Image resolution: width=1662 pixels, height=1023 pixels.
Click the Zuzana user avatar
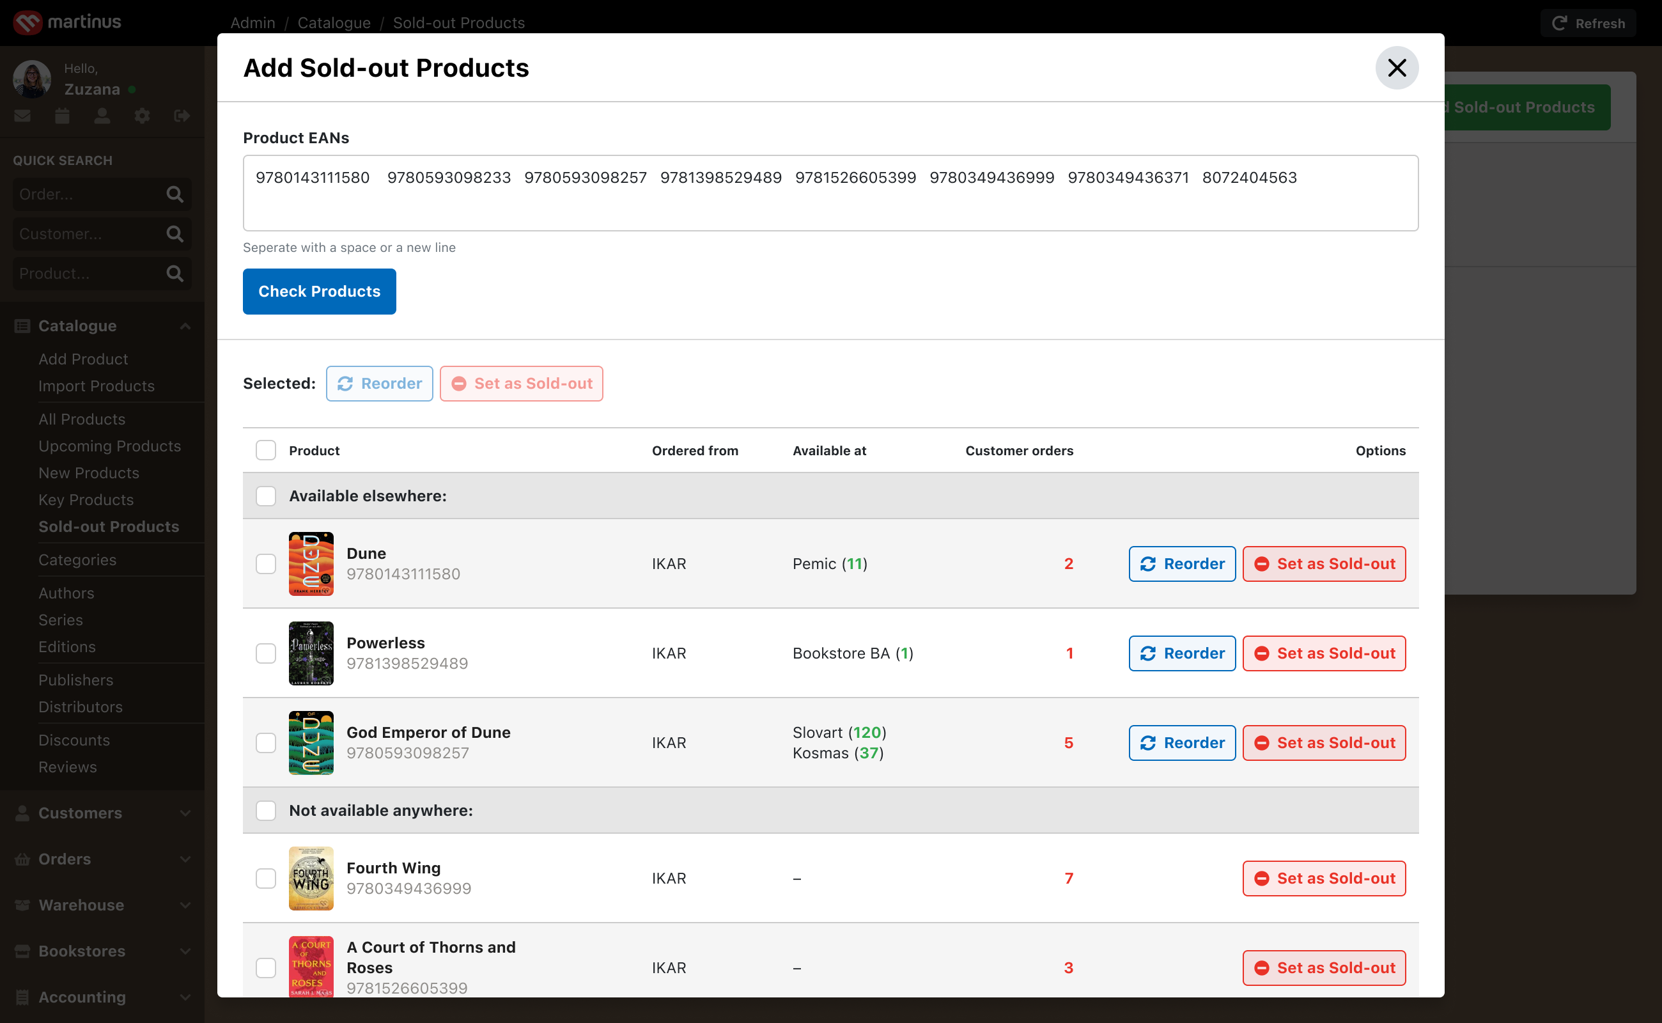[32, 79]
